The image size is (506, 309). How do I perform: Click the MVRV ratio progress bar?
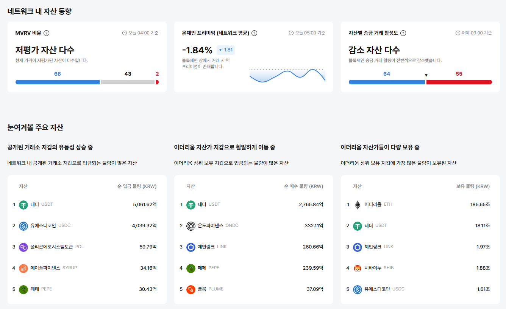[x=86, y=82]
